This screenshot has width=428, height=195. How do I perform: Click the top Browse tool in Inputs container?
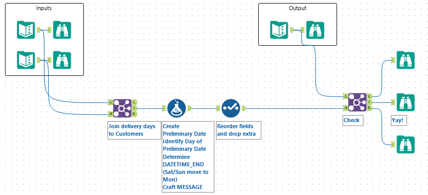(62, 30)
